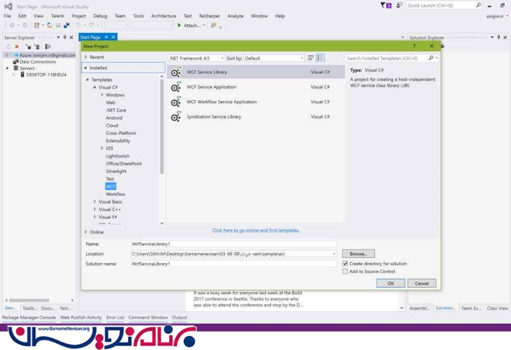Click the Quick Launch magnifier icon
Screen dimensions: 511x350
[478, 5]
